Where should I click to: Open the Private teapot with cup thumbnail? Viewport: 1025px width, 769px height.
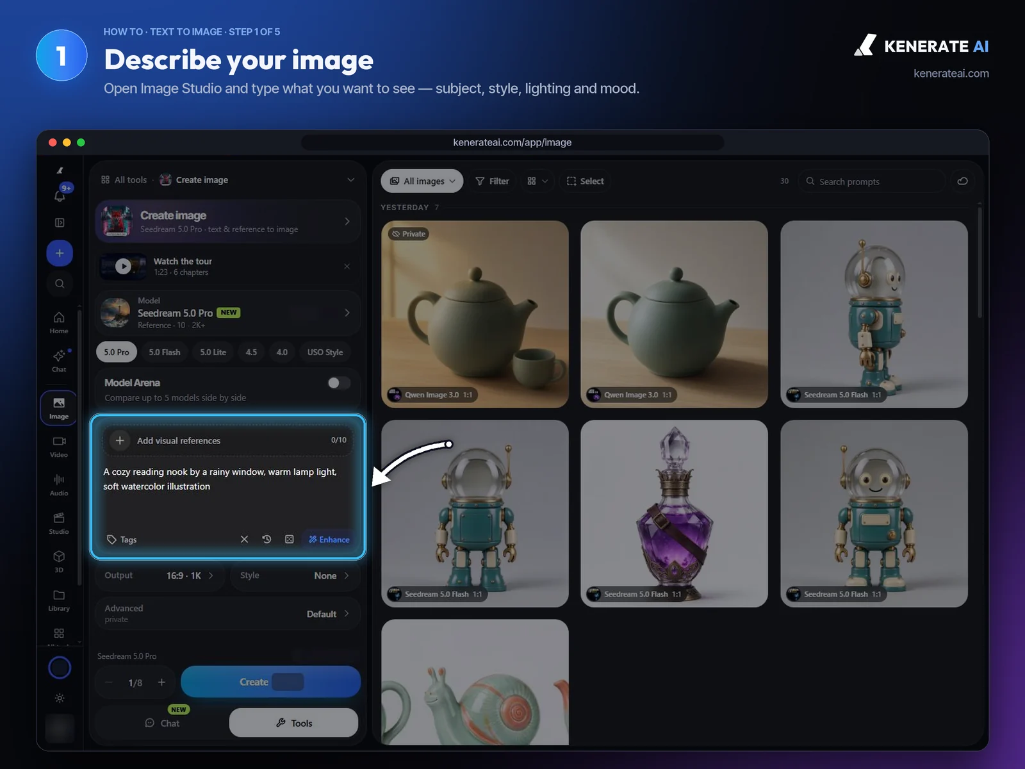click(x=475, y=314)
